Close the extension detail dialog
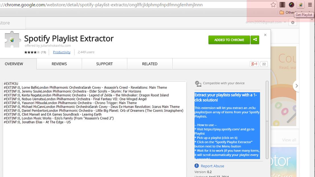 265,35
